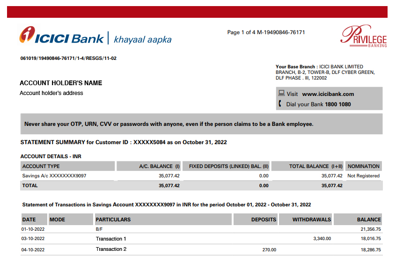Click the WITHDRAWALS column header

coord(305,219)
